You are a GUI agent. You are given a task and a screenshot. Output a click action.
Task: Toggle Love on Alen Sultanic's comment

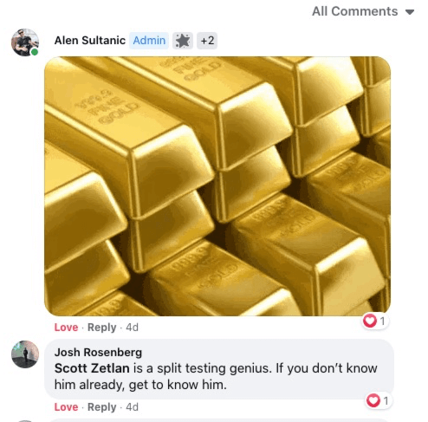pyautogui.click(x=66, y=328)
